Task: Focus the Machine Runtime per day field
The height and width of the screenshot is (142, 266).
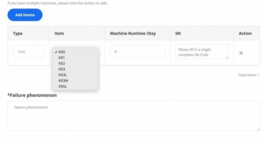Action: click(137, 52)
